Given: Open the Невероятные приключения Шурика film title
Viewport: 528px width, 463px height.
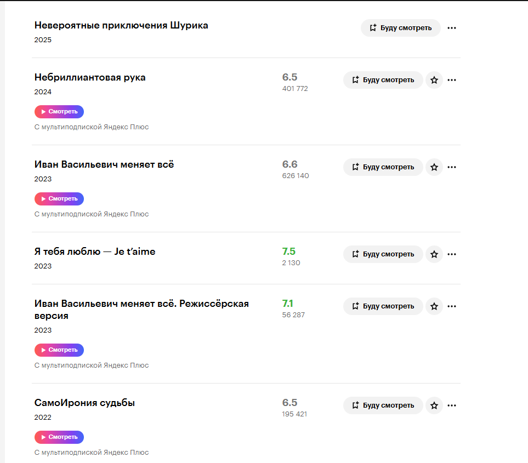Looking at the screenshot, I should (121, 25).
